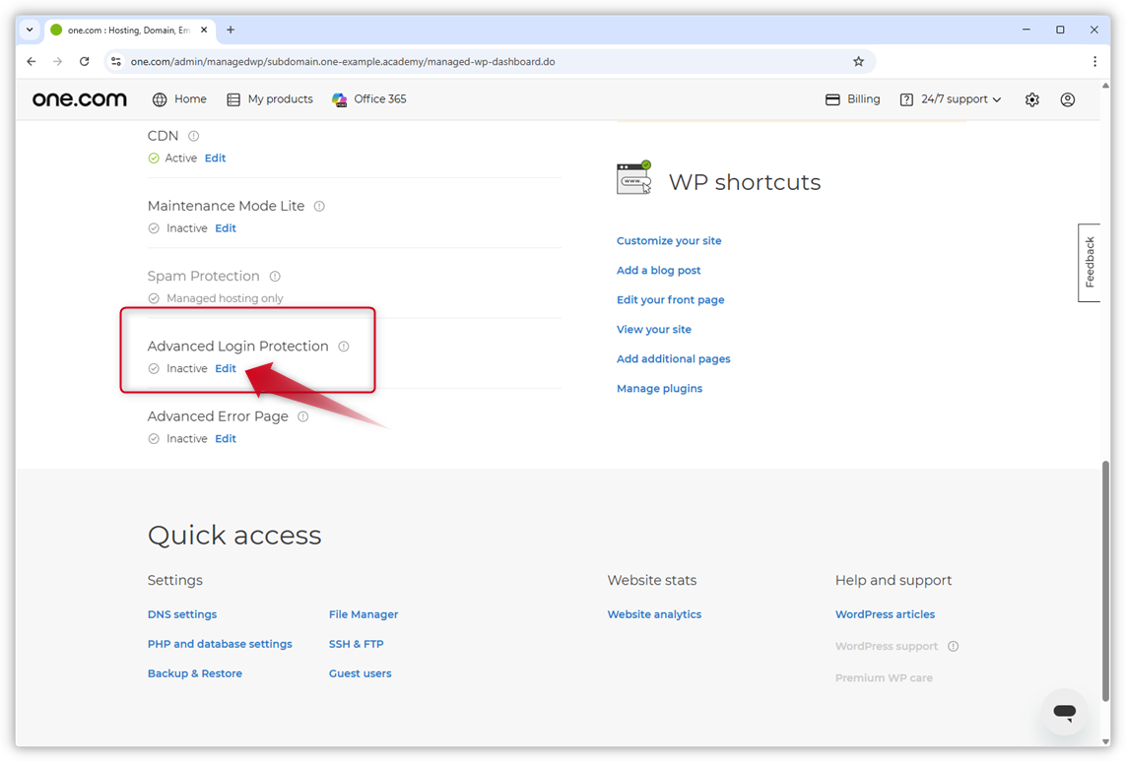Viewport: 1126px width, 762px height.
Task: Open Website analytics link
Action: [654, 615]
